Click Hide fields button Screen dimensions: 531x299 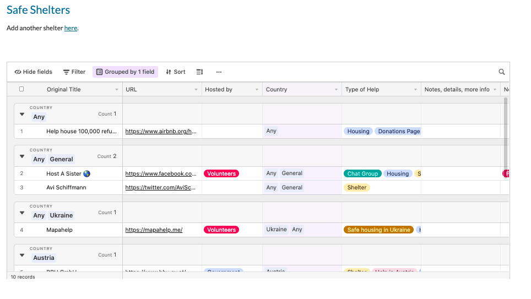[33, 72]
